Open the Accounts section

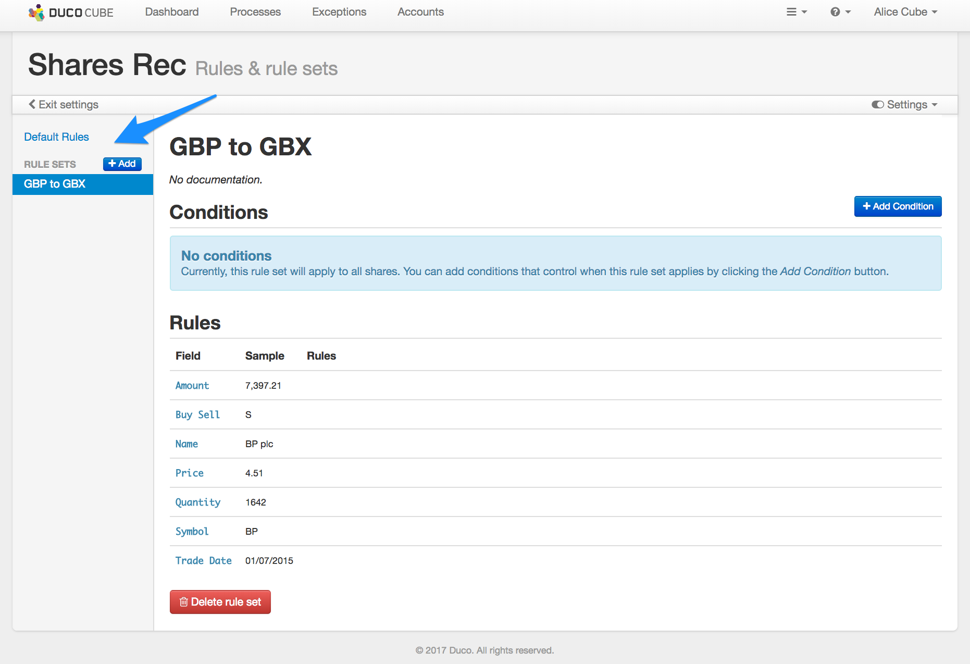(420, 12)
